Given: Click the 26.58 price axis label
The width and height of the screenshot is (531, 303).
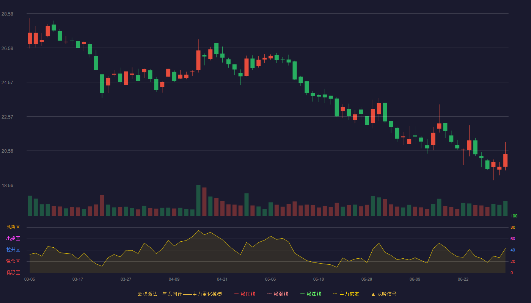Looking at the screenshot, I should (7, 48).
